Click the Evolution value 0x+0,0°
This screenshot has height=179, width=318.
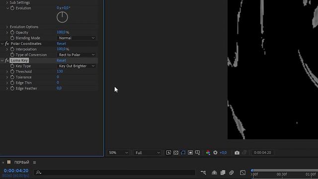point(63,8)
